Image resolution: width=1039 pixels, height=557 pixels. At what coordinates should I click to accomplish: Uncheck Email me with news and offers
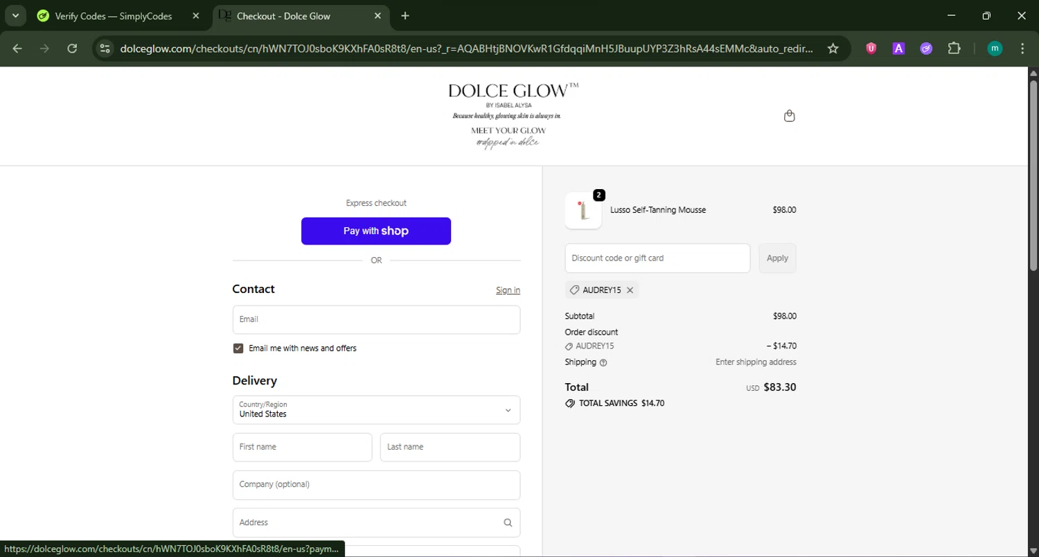click(x=238, y=348)
